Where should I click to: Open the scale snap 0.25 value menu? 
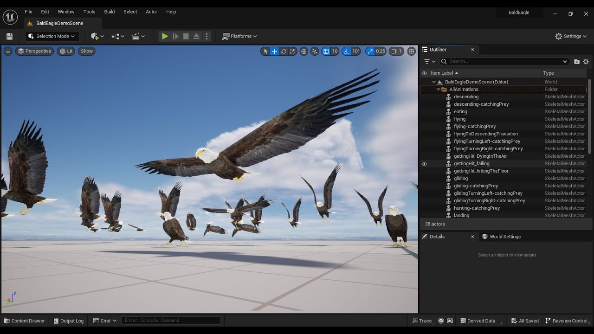click(381, 51)
